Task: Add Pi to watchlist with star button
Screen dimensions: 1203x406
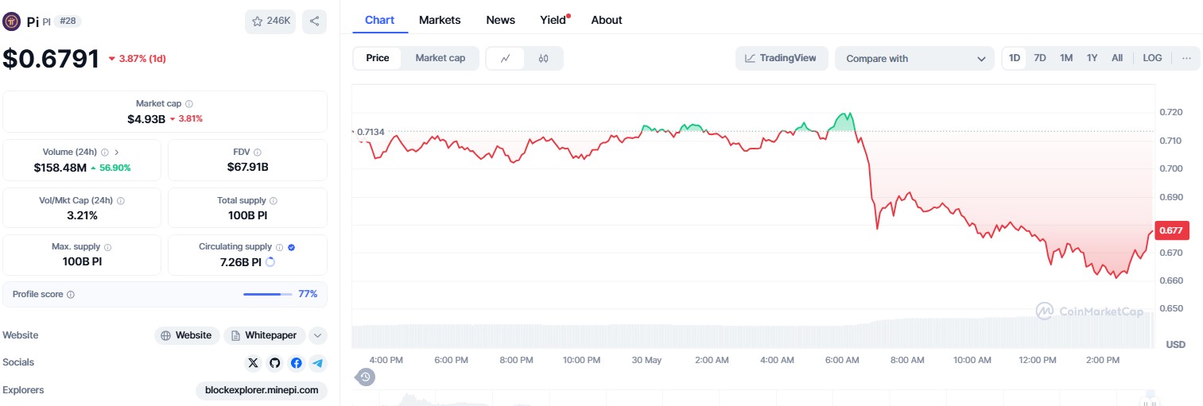Action: click(270, 21)
